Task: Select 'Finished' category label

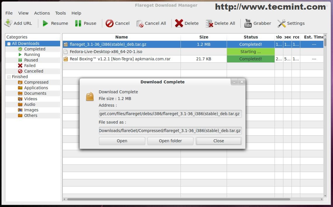Action: coord(20,77)
